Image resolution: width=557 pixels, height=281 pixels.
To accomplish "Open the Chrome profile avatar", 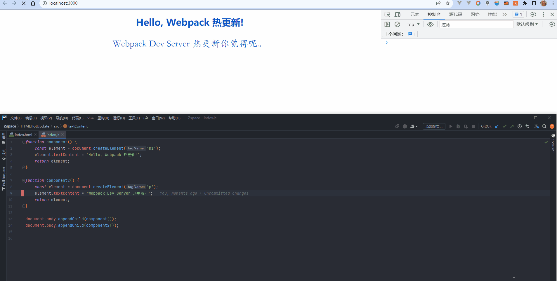I will click(544, 3).
